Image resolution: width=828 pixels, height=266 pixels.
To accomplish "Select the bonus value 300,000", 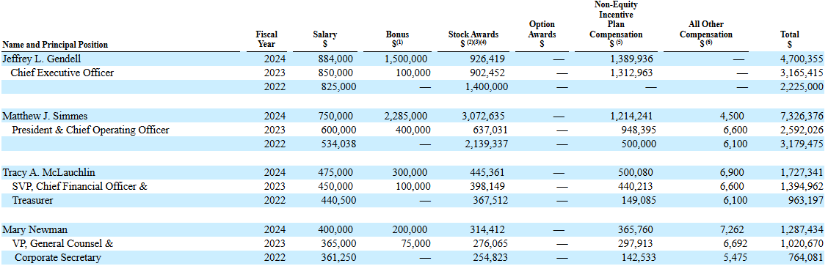I will click(x=410, y=173).
